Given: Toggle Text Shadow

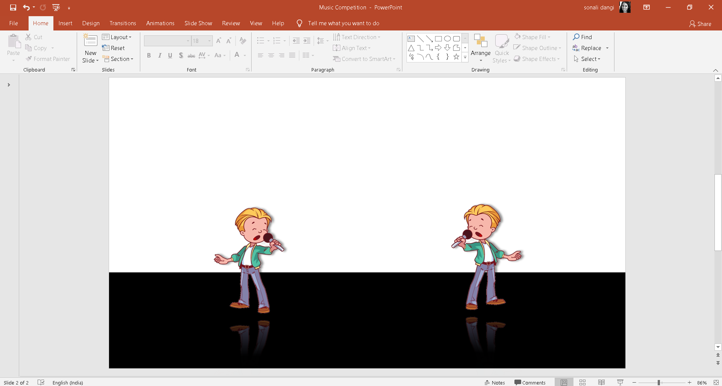Looking at the screenshot, I should (x=181, y=55).
